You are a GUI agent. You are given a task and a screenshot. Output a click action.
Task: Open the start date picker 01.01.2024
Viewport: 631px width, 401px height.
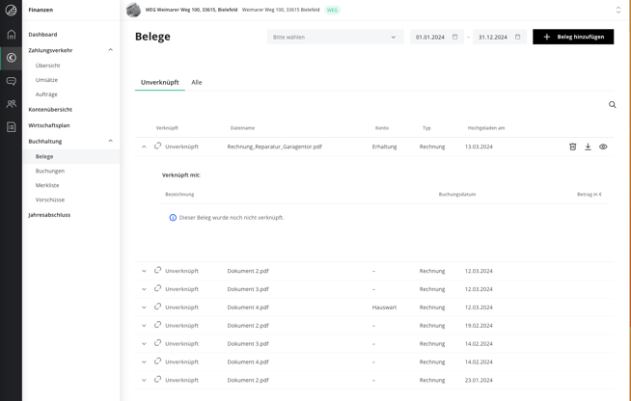point(436,37)
